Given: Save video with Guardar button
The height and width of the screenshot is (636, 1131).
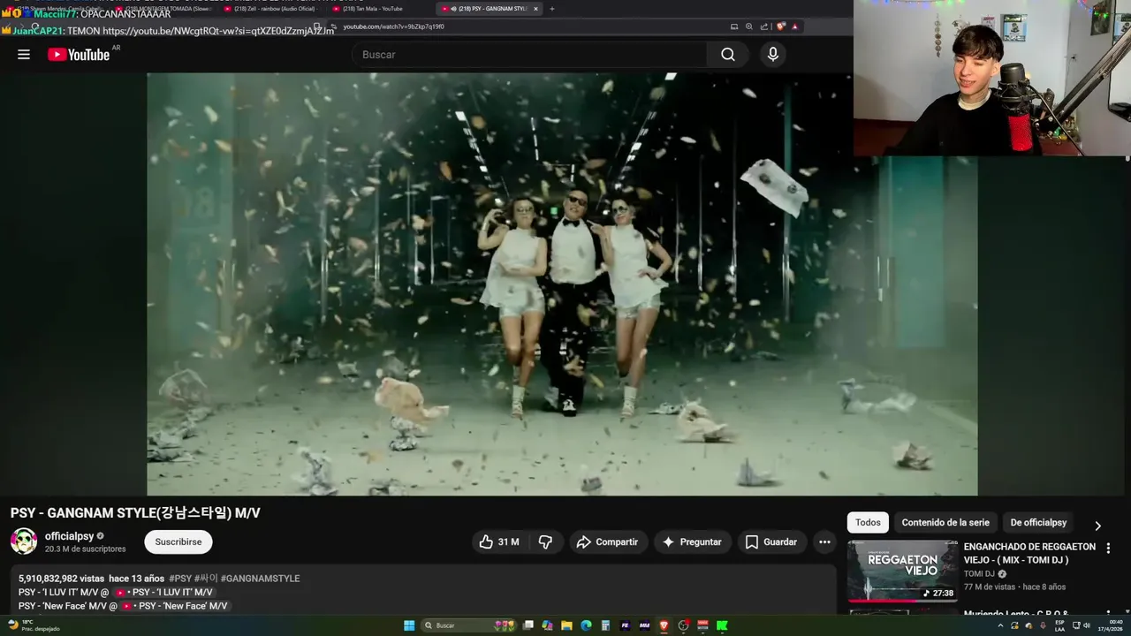Looking at the screenshot, I should point(770,542).
